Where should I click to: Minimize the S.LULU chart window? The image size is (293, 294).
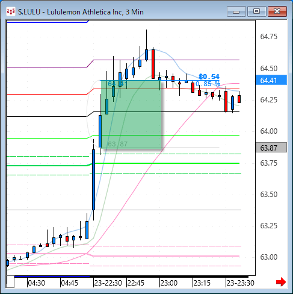[x=236, y=11]
